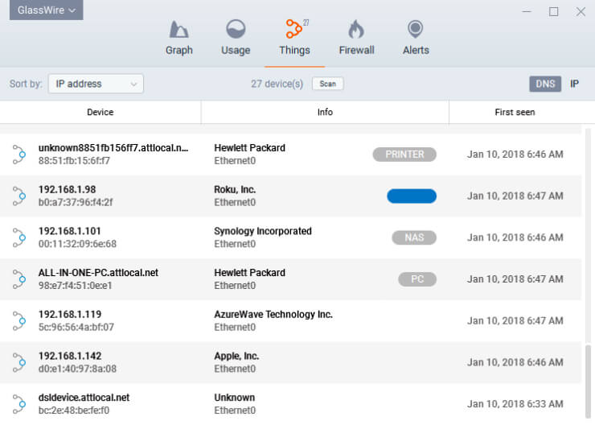This screenshot has height=425, width=595.
Task: Click device icon for 192.168.1.101 row
Action: pos(19,237)
